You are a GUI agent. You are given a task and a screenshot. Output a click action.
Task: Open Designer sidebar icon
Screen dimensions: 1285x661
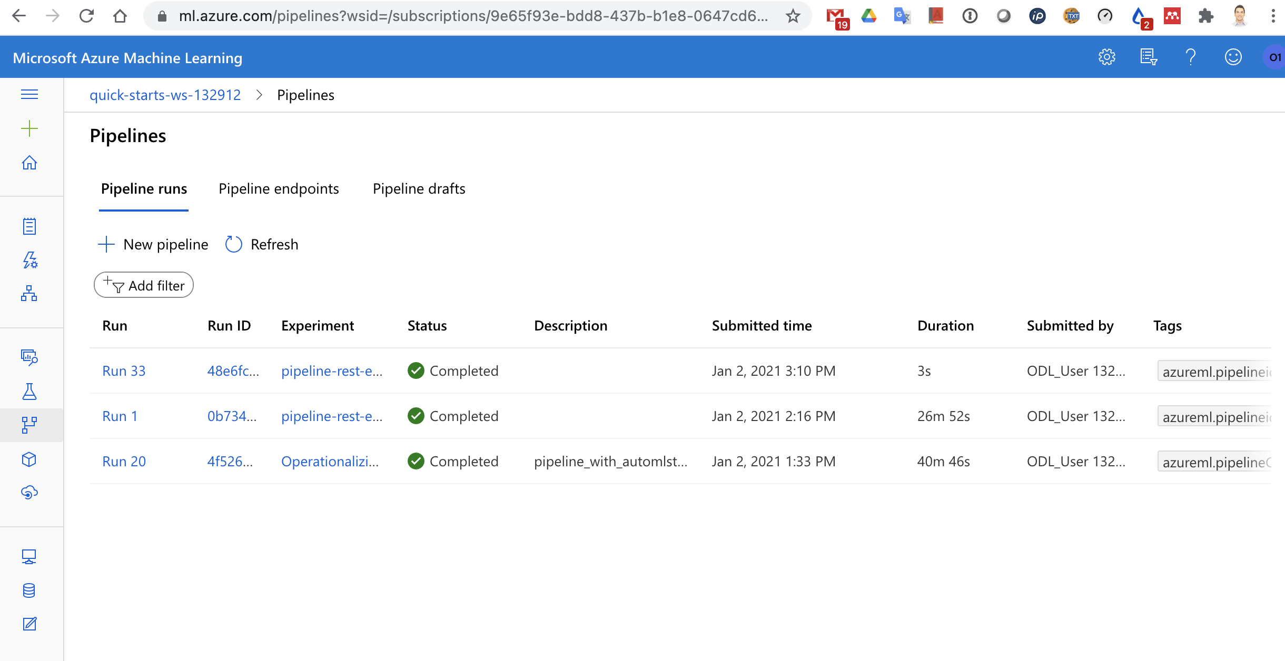[x=29, y=293]
